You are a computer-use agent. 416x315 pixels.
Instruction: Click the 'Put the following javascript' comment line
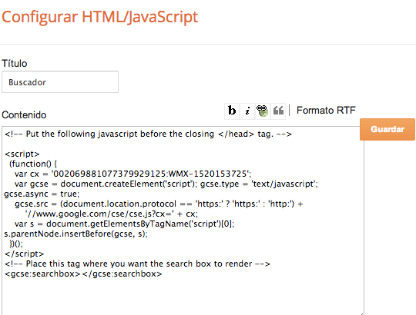(148, 134)
